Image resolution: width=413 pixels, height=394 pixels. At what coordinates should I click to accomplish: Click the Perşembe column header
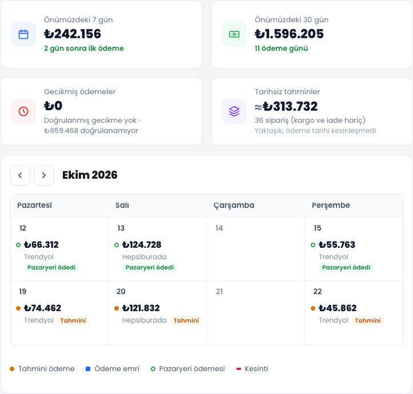coord(331,205)
